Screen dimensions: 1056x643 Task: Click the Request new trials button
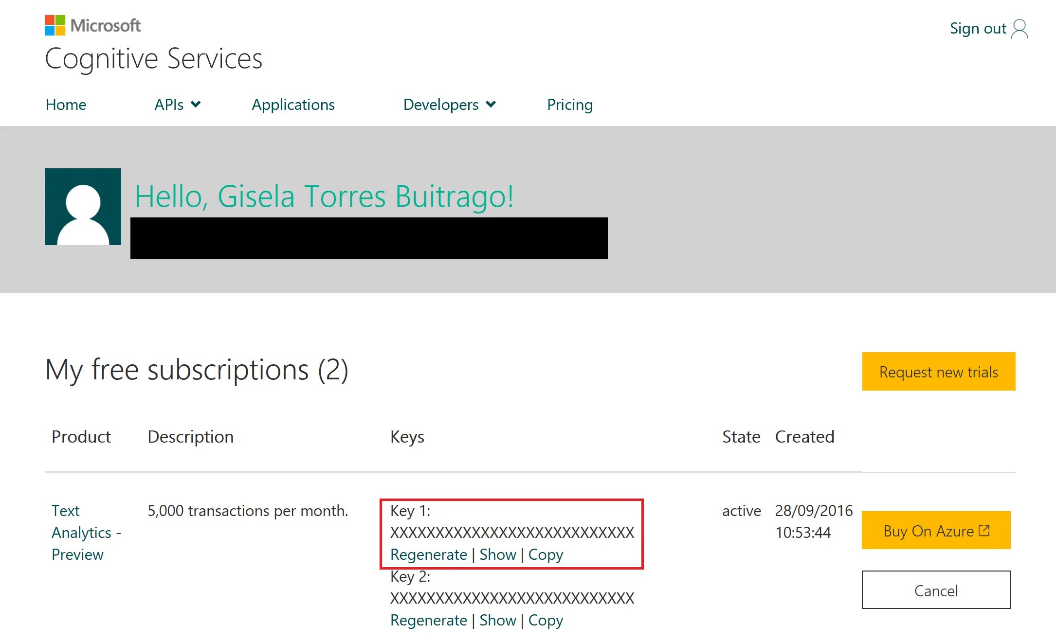click(939, 372)
